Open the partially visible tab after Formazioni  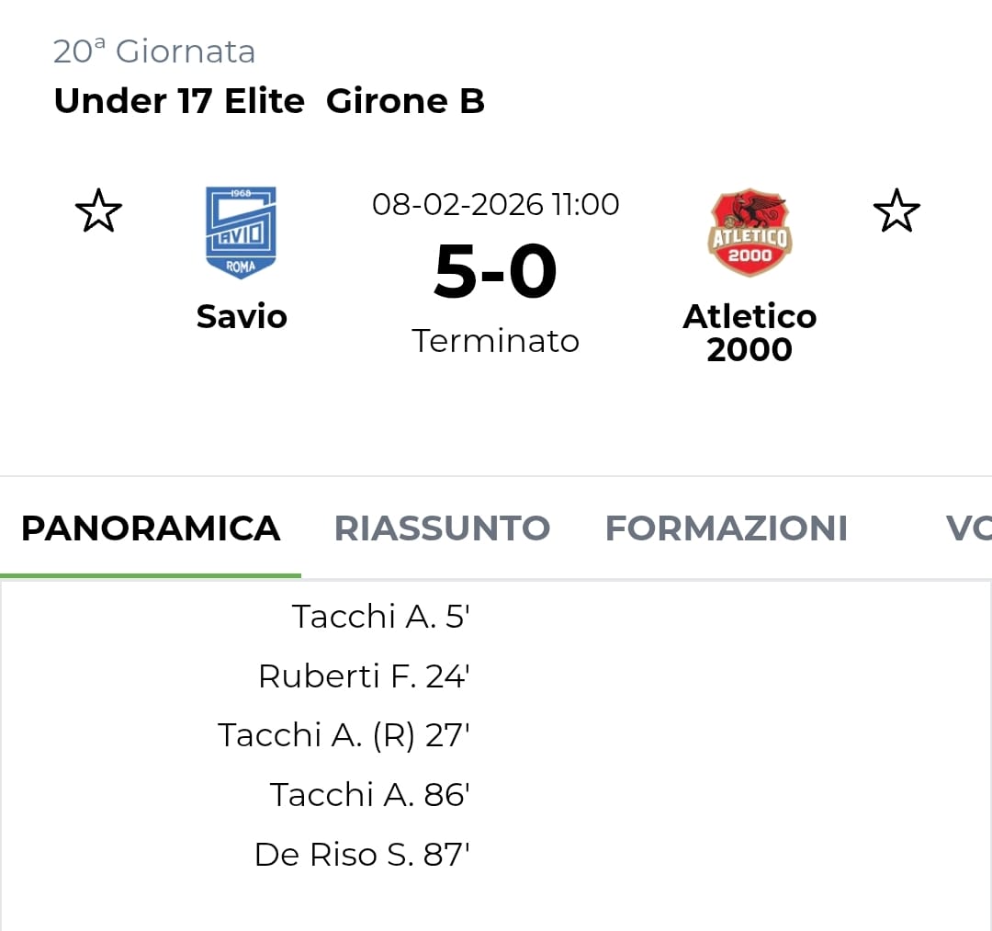pyautogui.click(x=967, y=528)
